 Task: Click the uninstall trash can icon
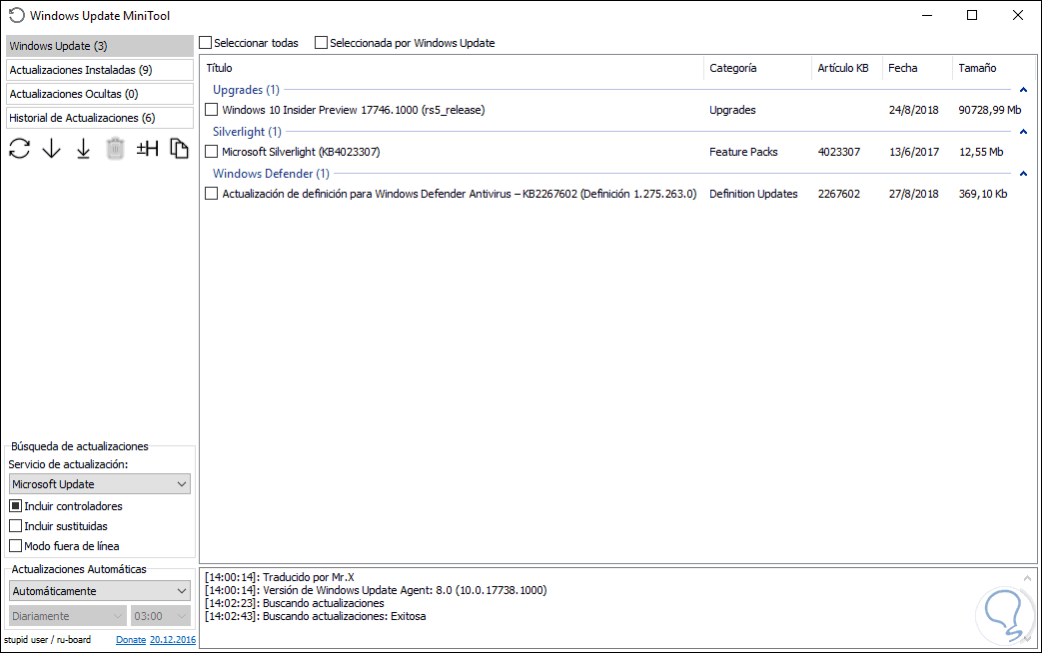(x=115, y=148)
